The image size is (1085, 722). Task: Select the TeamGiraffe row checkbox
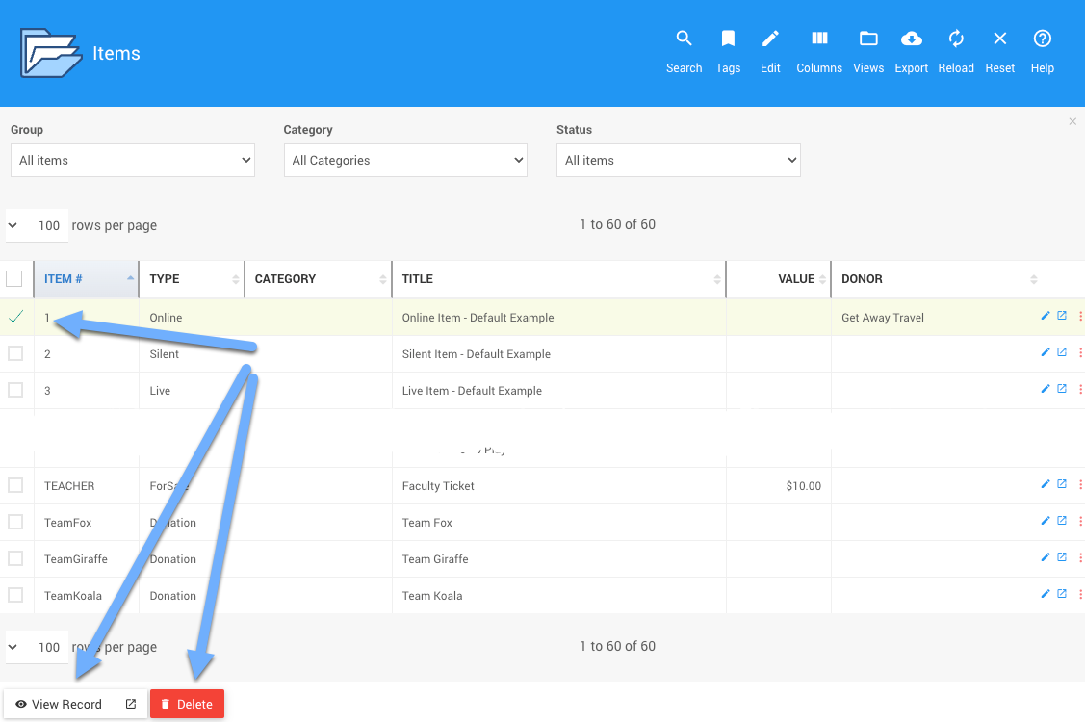[x=15, y=559]
